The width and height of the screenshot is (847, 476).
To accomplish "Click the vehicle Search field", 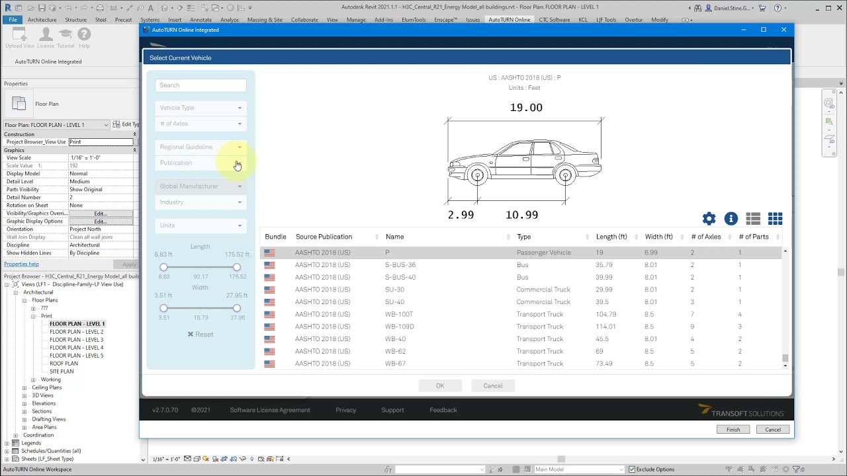I will click(x=201, y=85).
